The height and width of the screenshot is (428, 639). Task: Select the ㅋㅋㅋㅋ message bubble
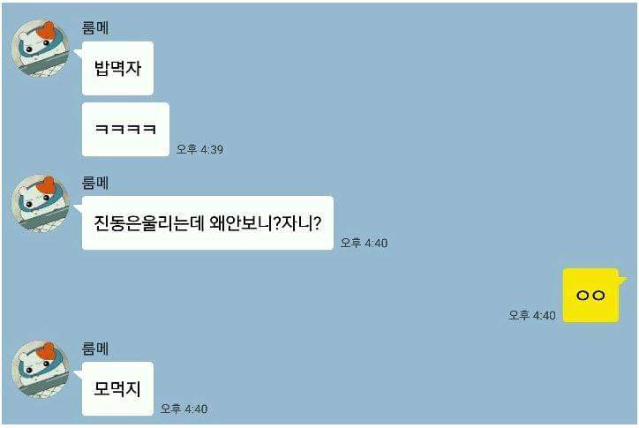[125, 129]
